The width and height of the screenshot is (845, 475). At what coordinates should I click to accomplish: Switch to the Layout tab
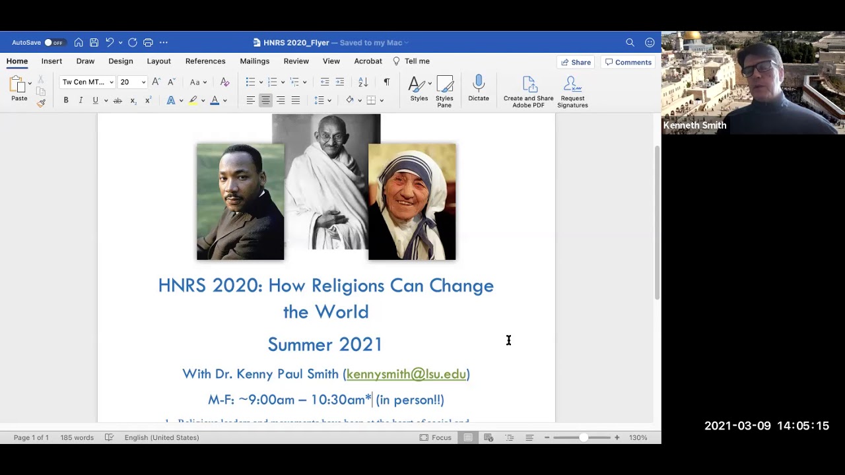point(158,61)
